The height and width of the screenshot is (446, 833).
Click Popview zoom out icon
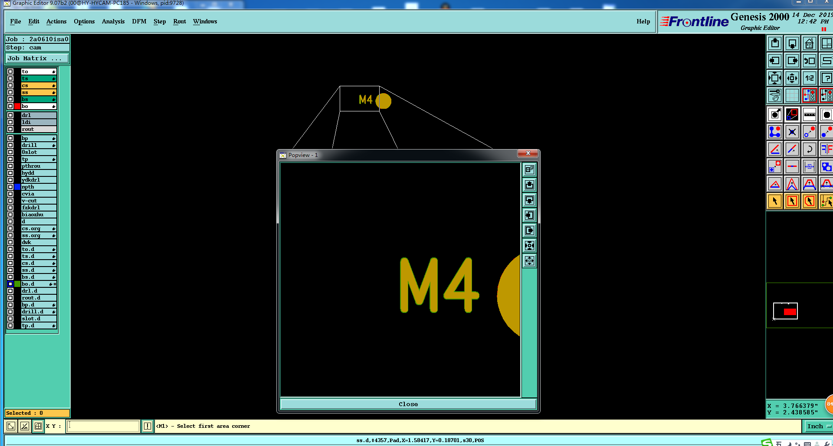click(x=530, y=261)
